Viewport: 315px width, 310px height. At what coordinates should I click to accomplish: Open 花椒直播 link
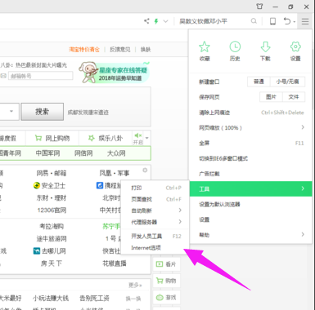115,263
